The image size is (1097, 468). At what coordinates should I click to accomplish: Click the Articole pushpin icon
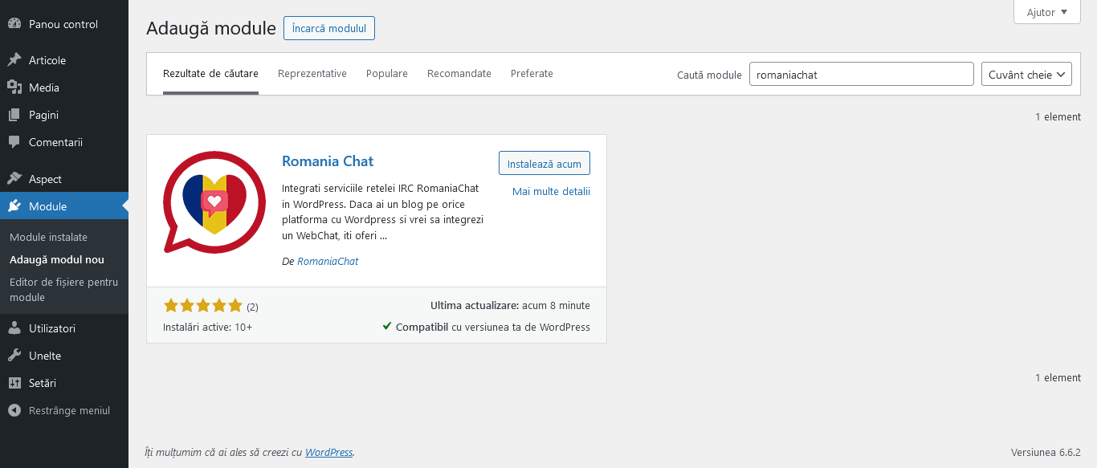click(14, 60)
